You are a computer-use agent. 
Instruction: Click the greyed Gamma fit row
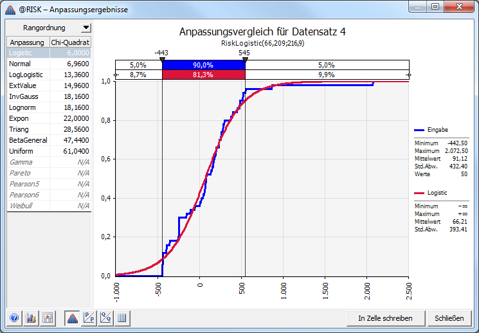click(49, 162)
